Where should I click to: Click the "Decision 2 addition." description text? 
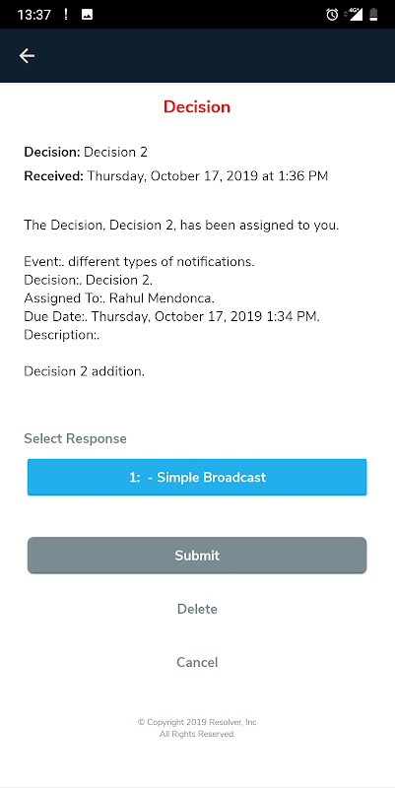[x=85, y=372]
